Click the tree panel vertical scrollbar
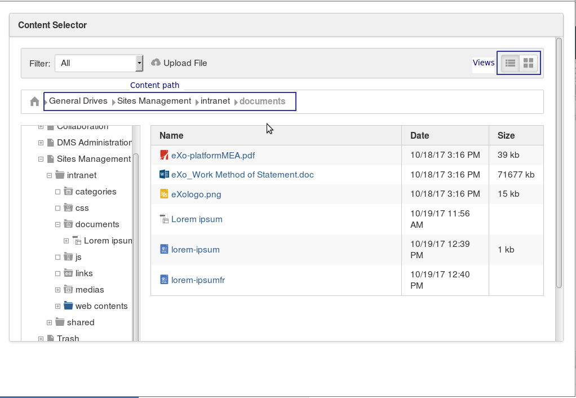 pyautogui.click(x=136, y=246)
